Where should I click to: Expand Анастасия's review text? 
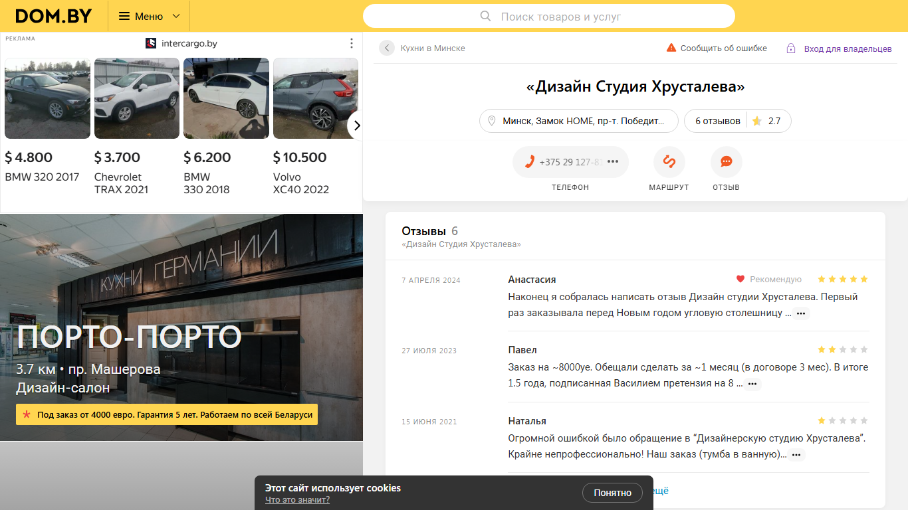pos(801,313)
